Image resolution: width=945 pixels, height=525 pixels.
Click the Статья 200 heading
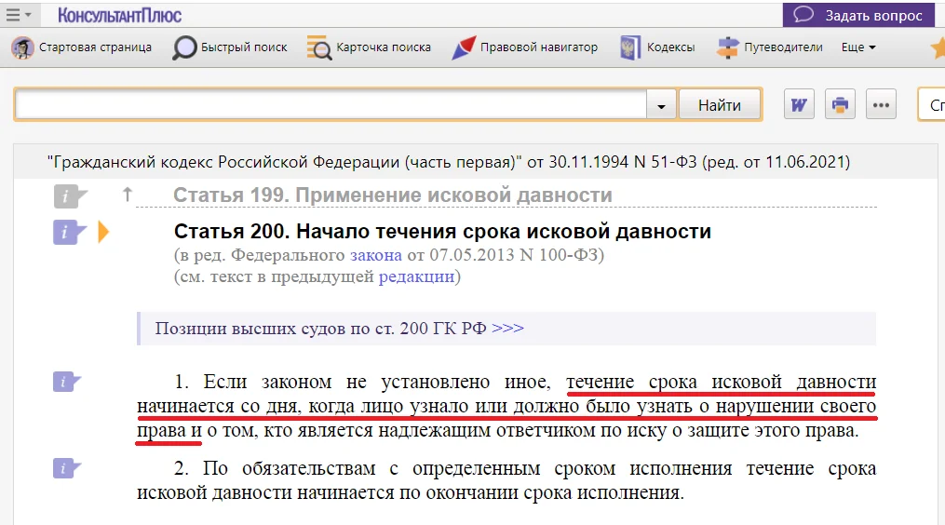tap(442, 232)
